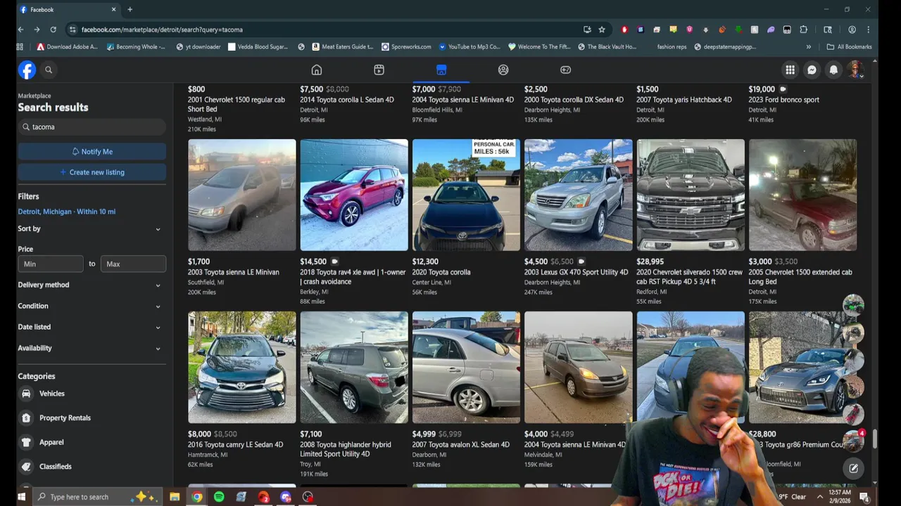Open 2023 Ford bronco sport listing title
901x506 pixels.
[783, 100]
